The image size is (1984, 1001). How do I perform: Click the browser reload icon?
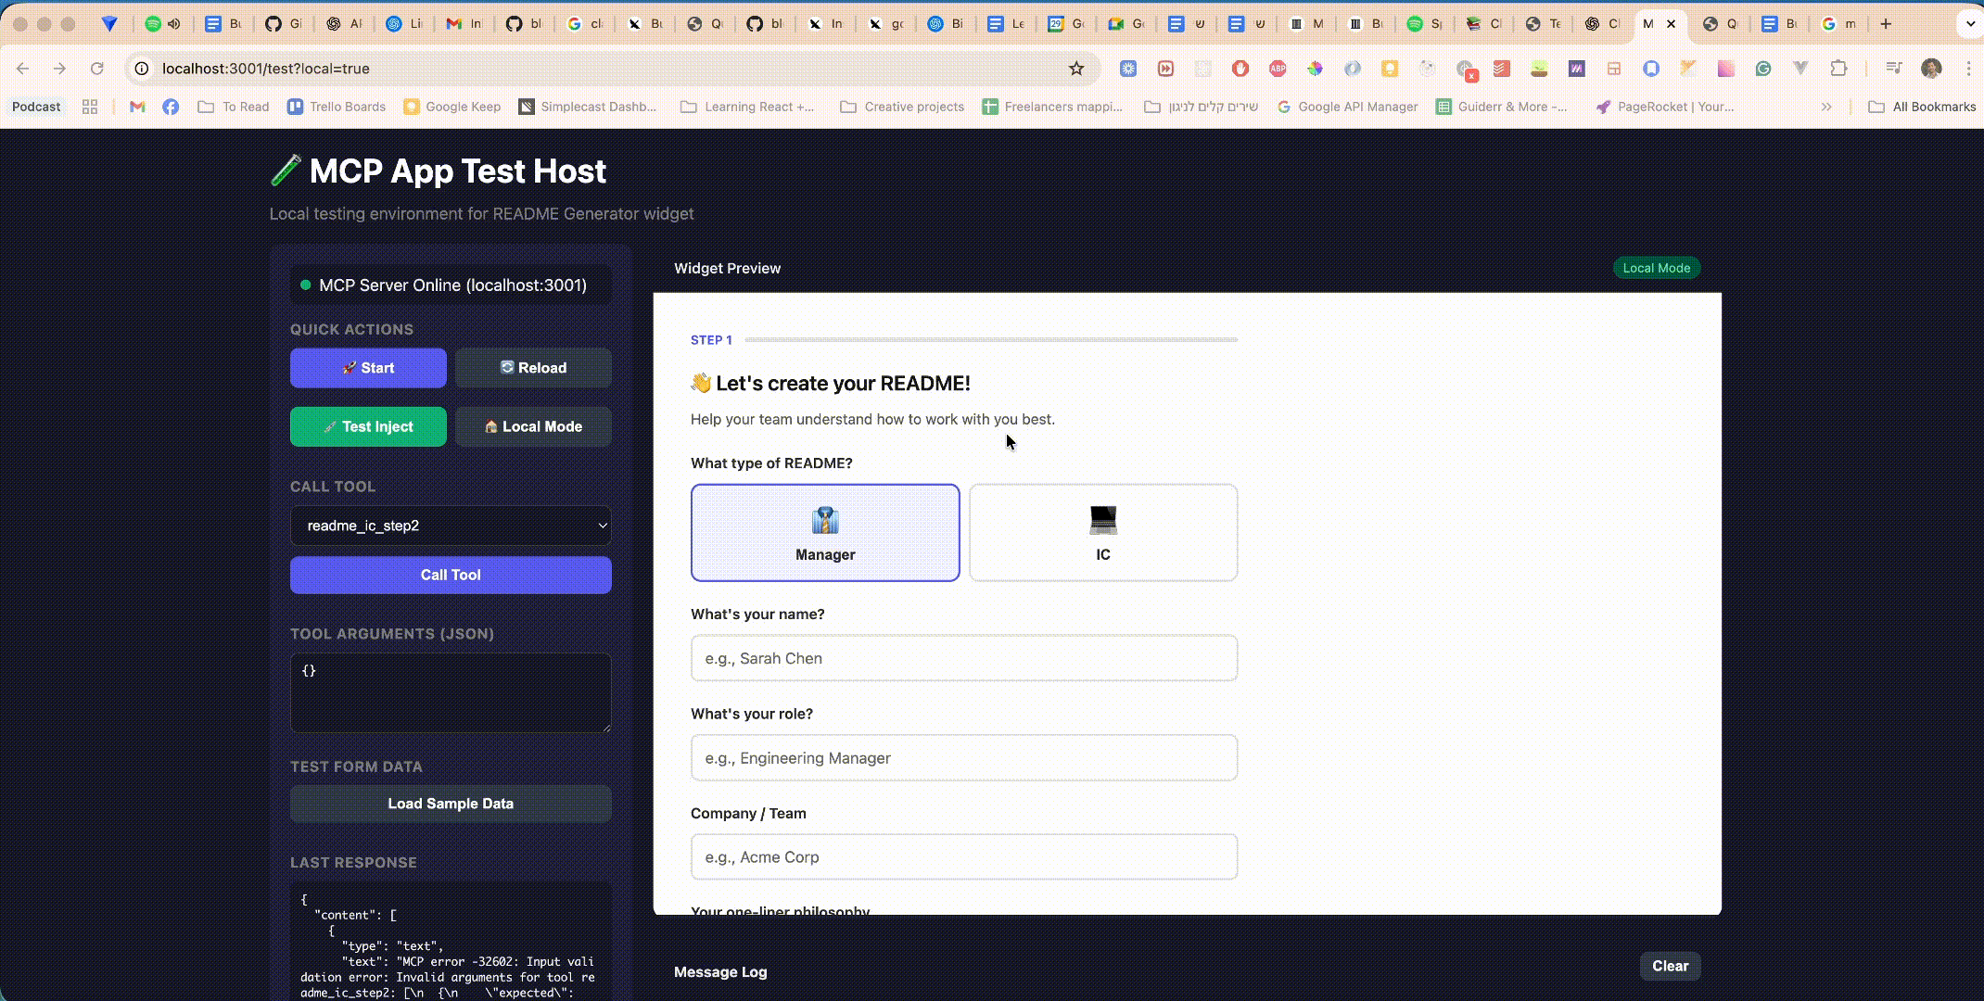[x=96, y=69]
